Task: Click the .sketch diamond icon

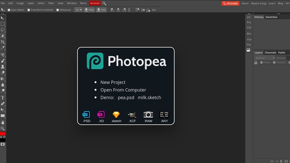Action: 116,114
